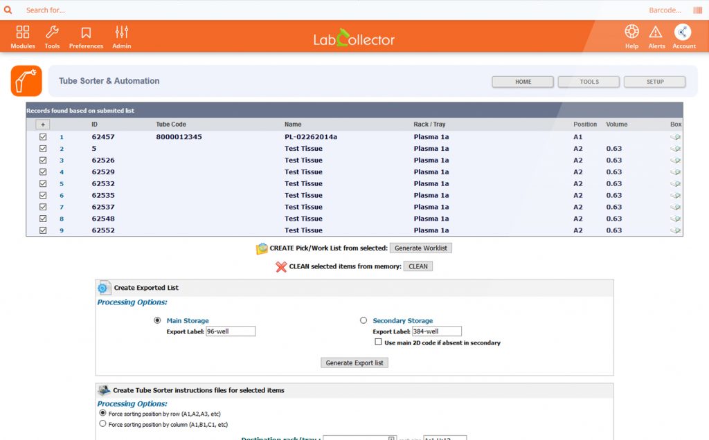Click the CLEAN button
The width and height of the screenshot is (709, 440).
click(418, 266)
